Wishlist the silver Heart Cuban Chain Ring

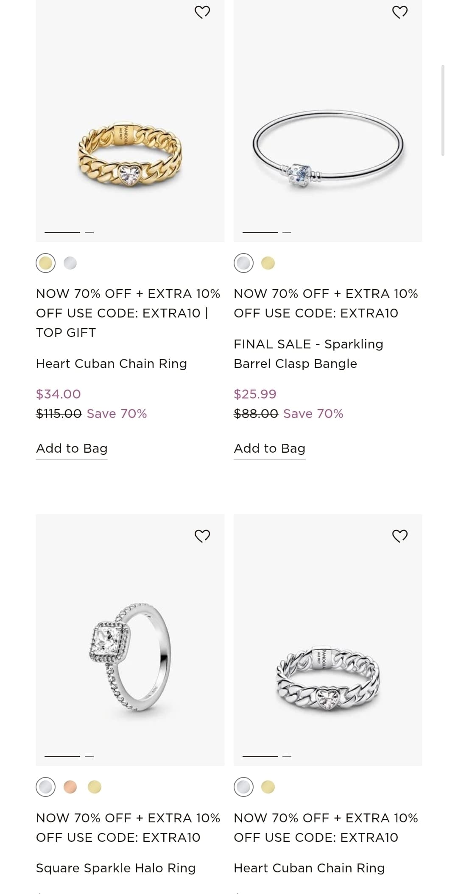click(x=400, y=536)
